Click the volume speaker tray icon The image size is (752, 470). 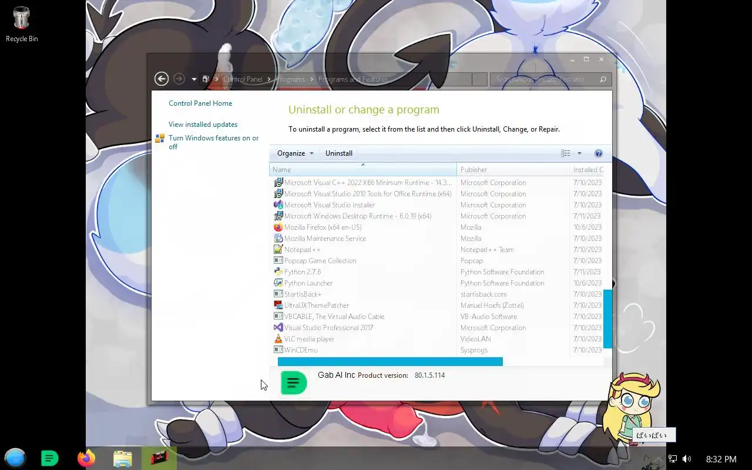point(687,459)
